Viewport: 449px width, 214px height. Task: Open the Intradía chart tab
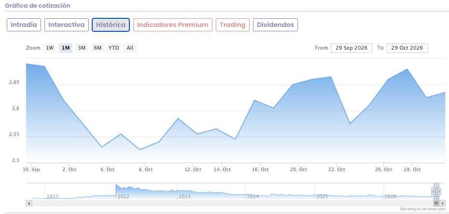pyautogui.click(x=24, y=25)
